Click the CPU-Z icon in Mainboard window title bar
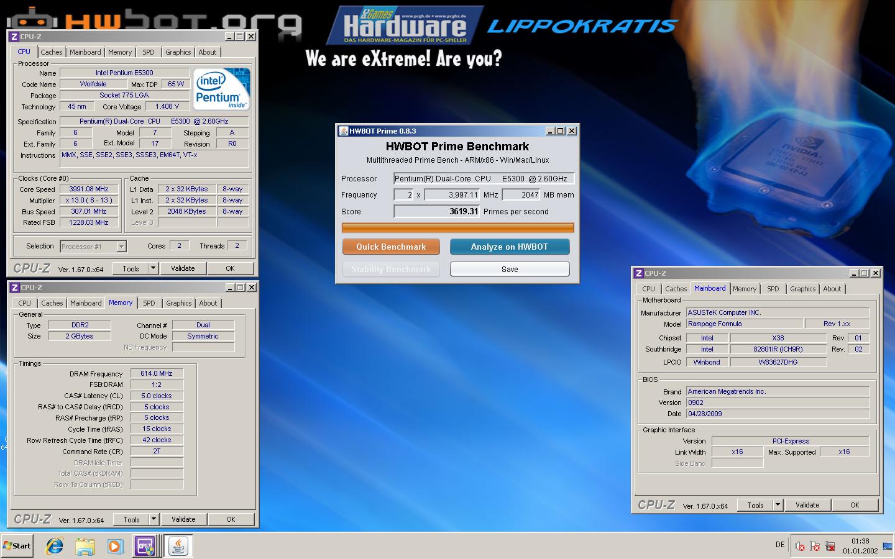895x559 pixels. [x=639, y=273]
